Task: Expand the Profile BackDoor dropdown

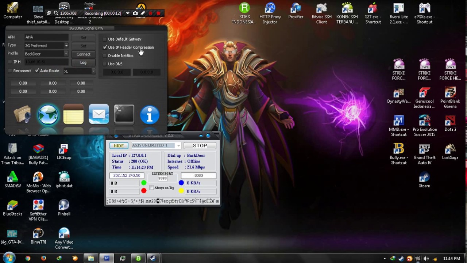Action: pos(66,54)
